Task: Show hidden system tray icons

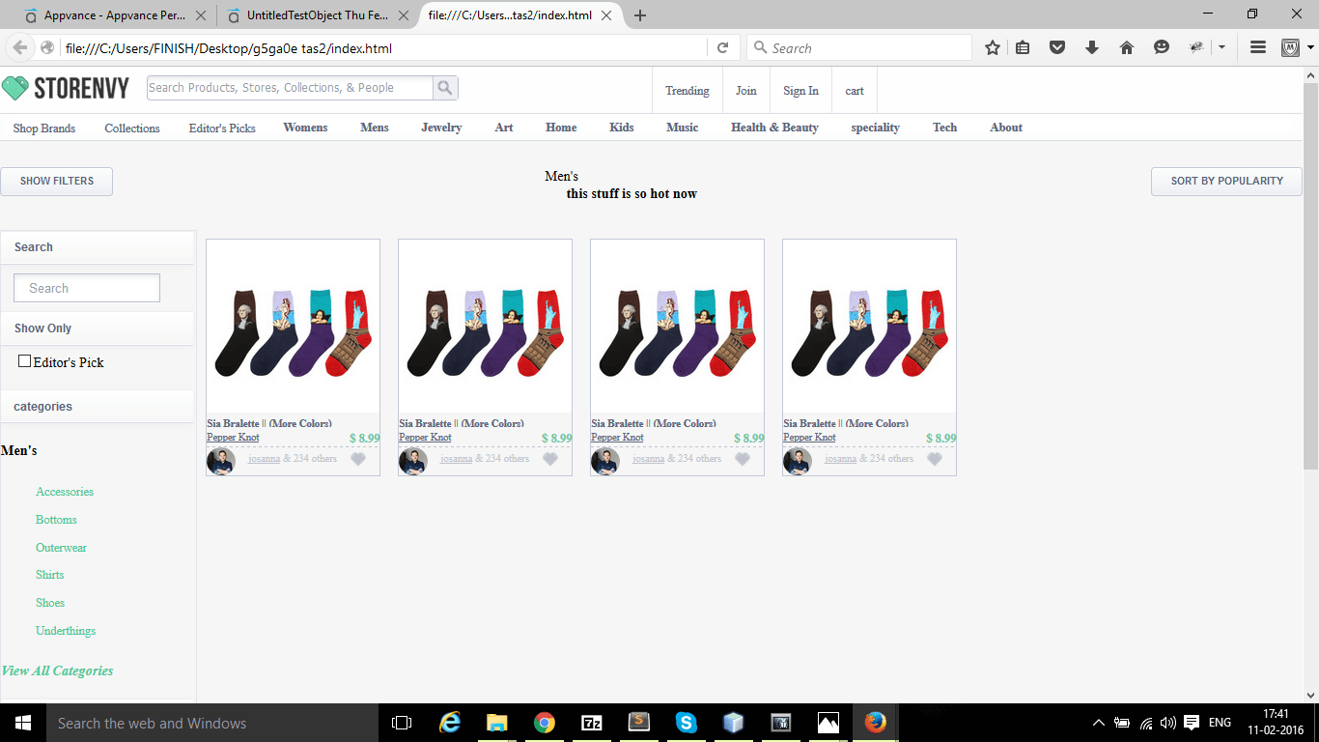Action: tap(1098, 723)
